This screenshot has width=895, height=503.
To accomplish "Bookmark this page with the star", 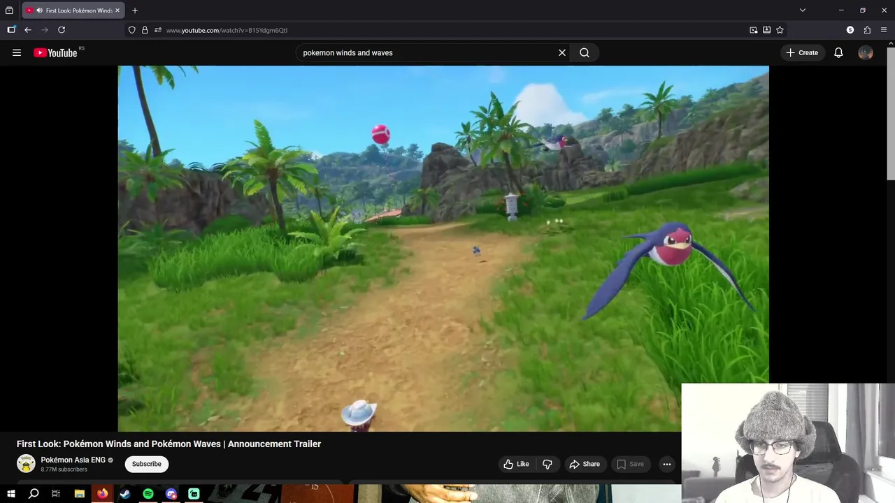I will (780, 30).
